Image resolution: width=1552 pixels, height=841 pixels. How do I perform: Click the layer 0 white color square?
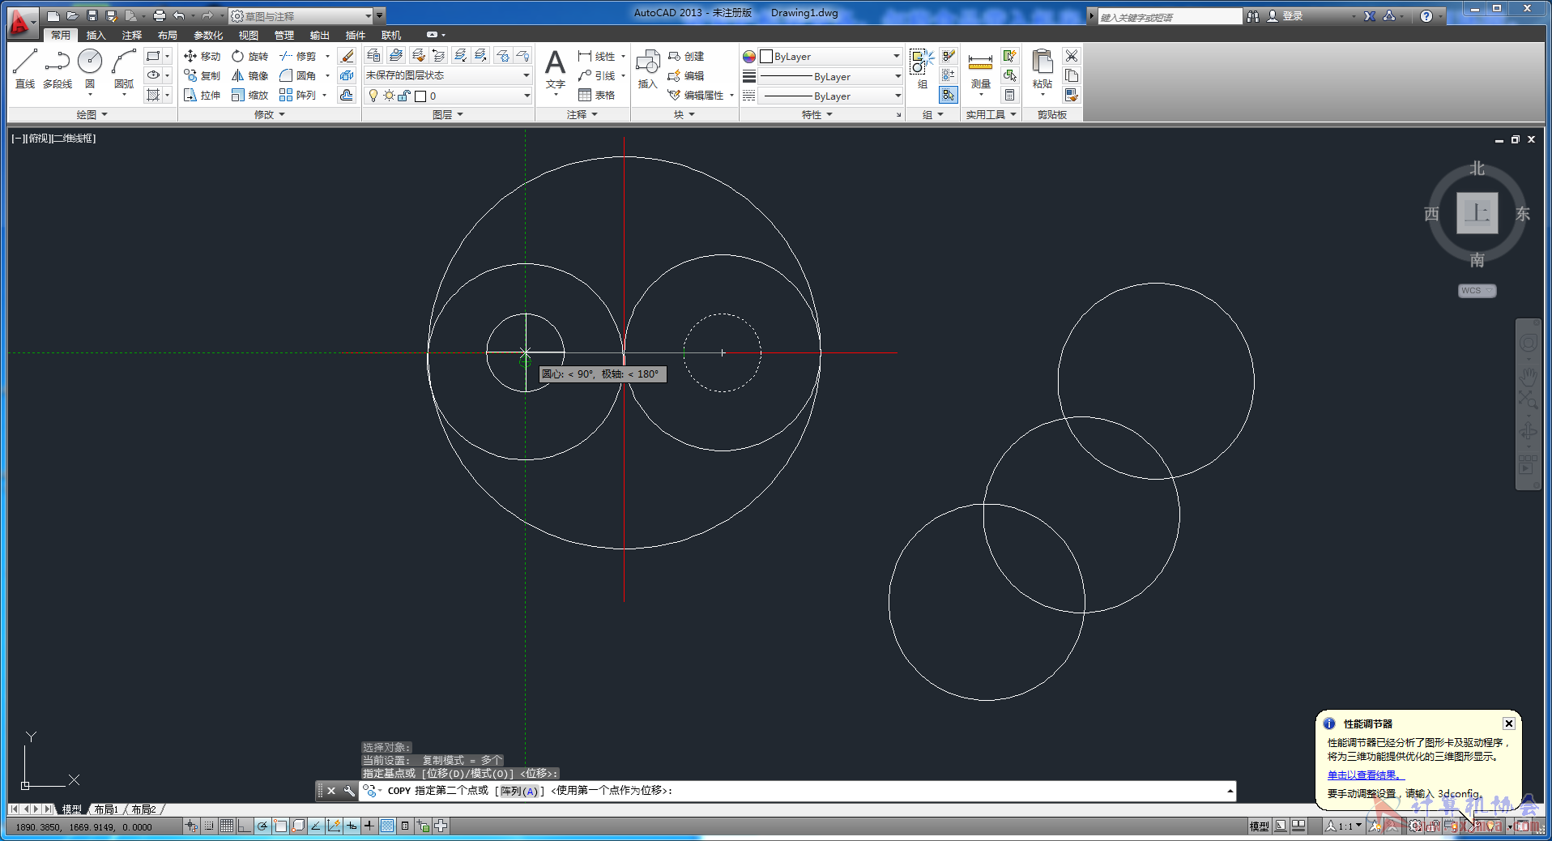click(x=420, y=96)
